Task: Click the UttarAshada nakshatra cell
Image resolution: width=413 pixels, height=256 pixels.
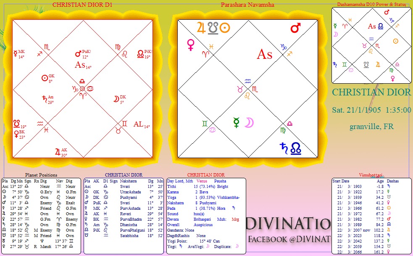Action: [130, 192]
